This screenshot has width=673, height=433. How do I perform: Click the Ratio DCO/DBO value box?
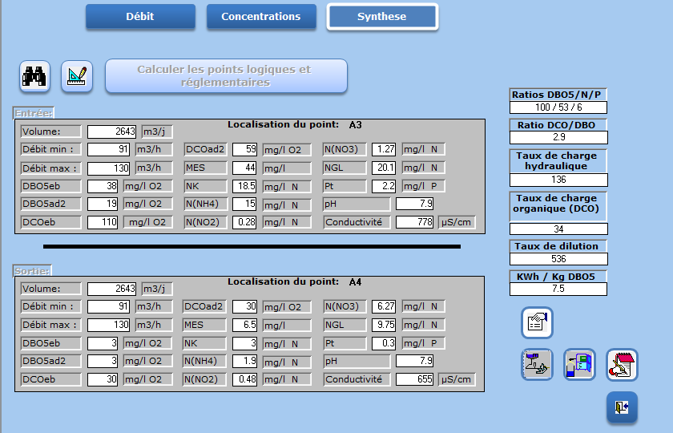tap(558, 137)
